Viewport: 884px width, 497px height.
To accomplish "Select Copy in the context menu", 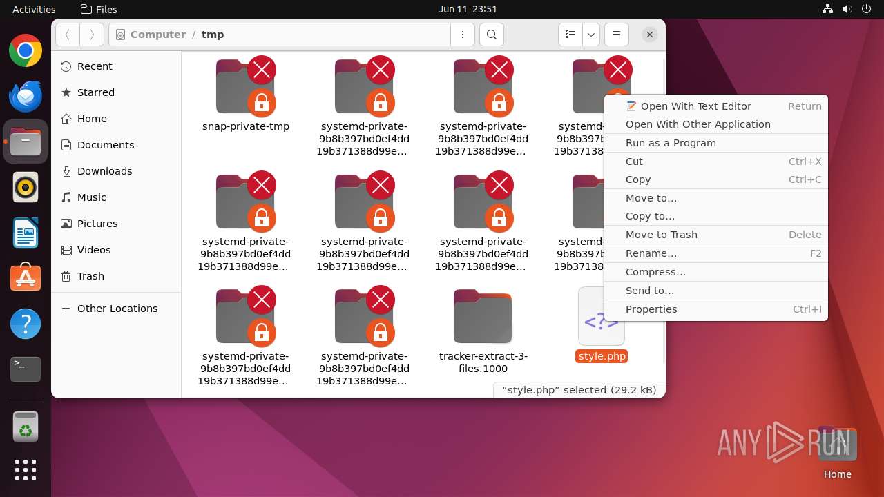I will [716, 179].
